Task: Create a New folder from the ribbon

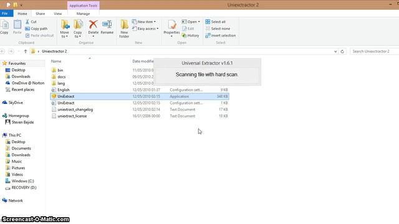Action: click(124, 29)
